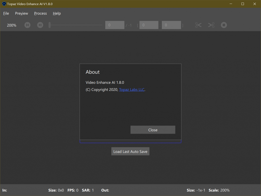Image resolution: width=261 pixels, height=196 pixels.
Task: Click the second scissors icon beside stop
Action: pos(211,25)
